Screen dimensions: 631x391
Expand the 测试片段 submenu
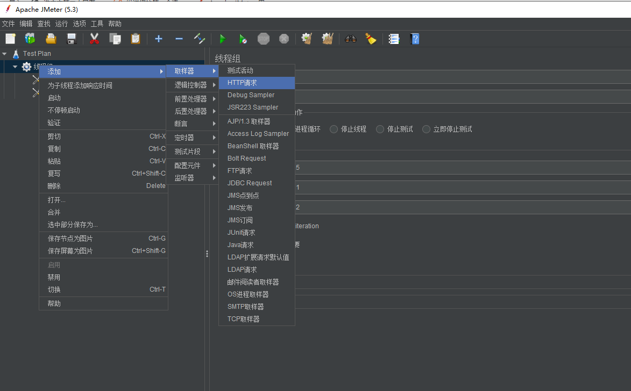193,151
